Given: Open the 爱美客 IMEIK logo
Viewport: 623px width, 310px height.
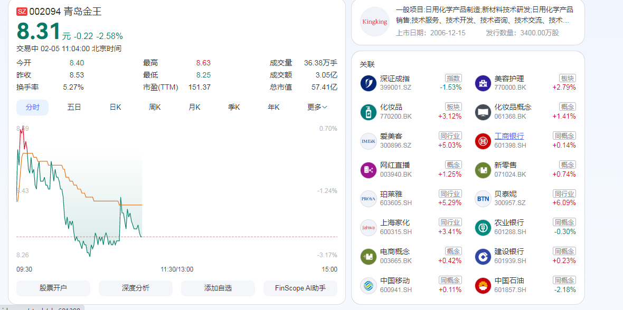Looking at the screenshot, I should [369, 141].
